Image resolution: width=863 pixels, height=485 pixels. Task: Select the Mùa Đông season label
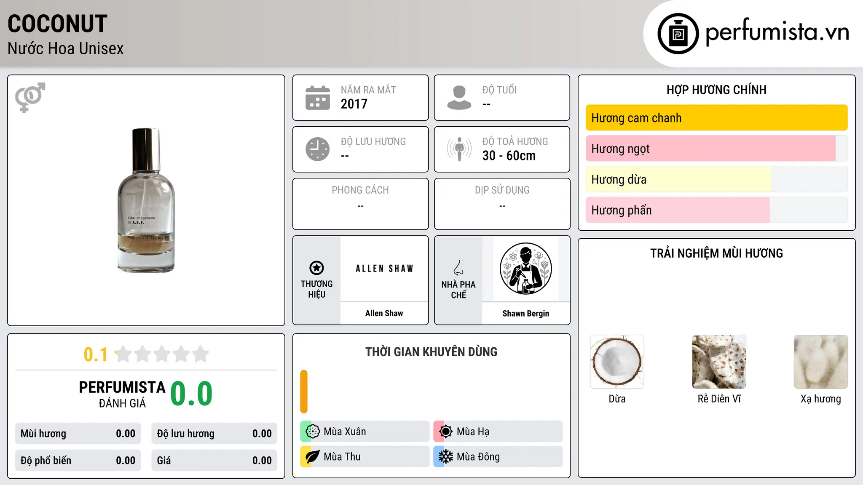point(478,457)
